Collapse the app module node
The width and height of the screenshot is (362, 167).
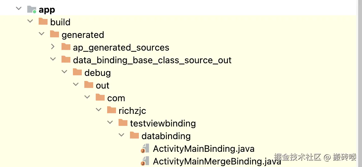coord(18,9)
